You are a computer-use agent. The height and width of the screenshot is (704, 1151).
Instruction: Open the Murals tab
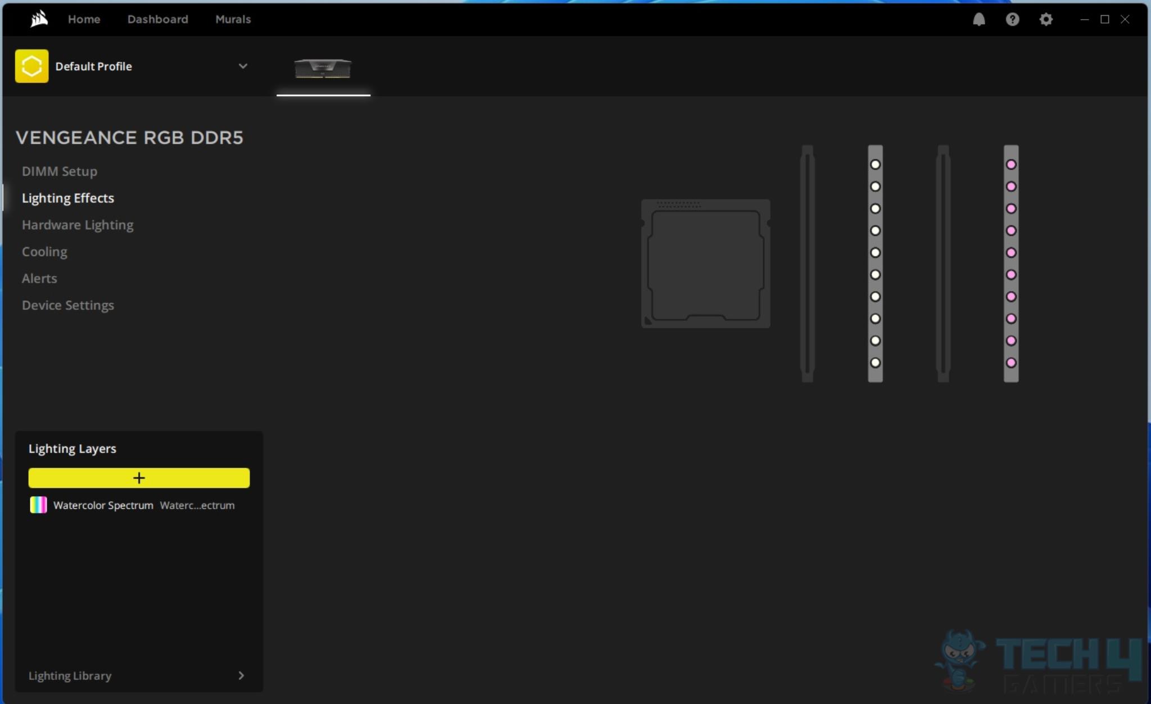(x=233, y=19)
